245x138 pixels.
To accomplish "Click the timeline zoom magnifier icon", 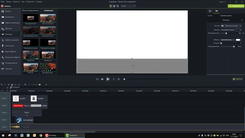I will (x=25, y=85).
